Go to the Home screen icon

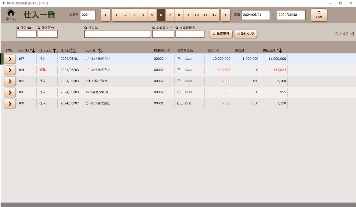pos(11,15)
